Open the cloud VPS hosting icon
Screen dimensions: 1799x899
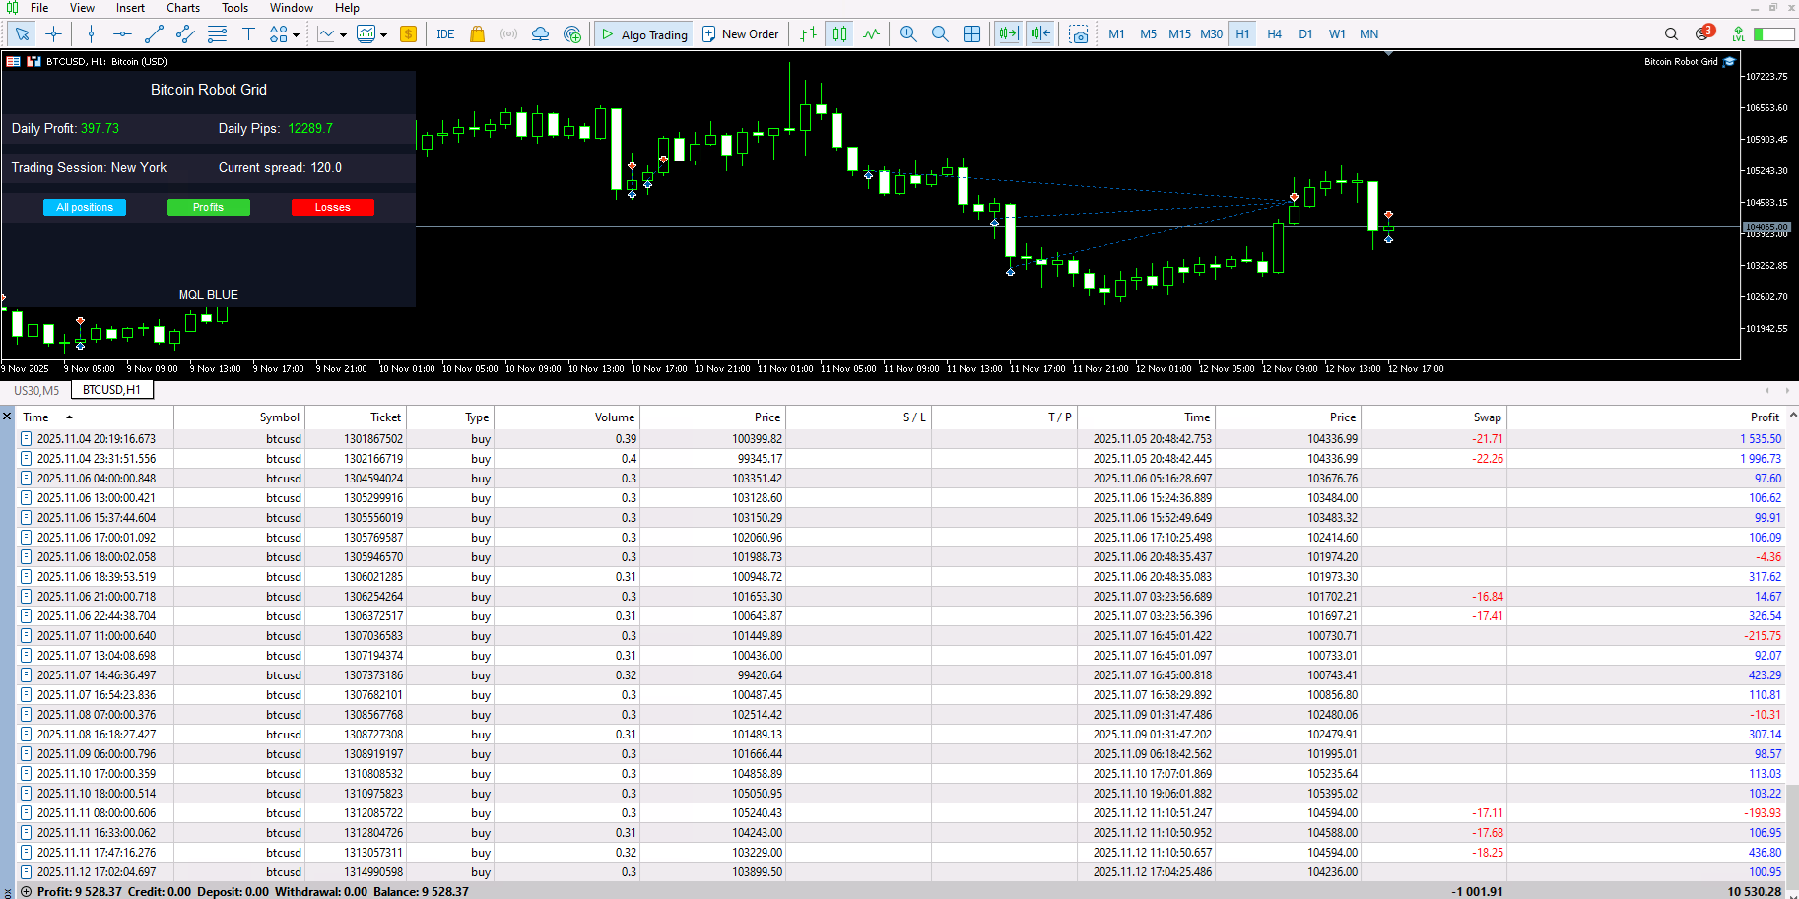tap(540, 34)
